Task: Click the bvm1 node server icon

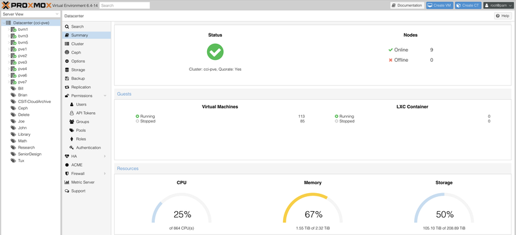Action: coord(14,30)
